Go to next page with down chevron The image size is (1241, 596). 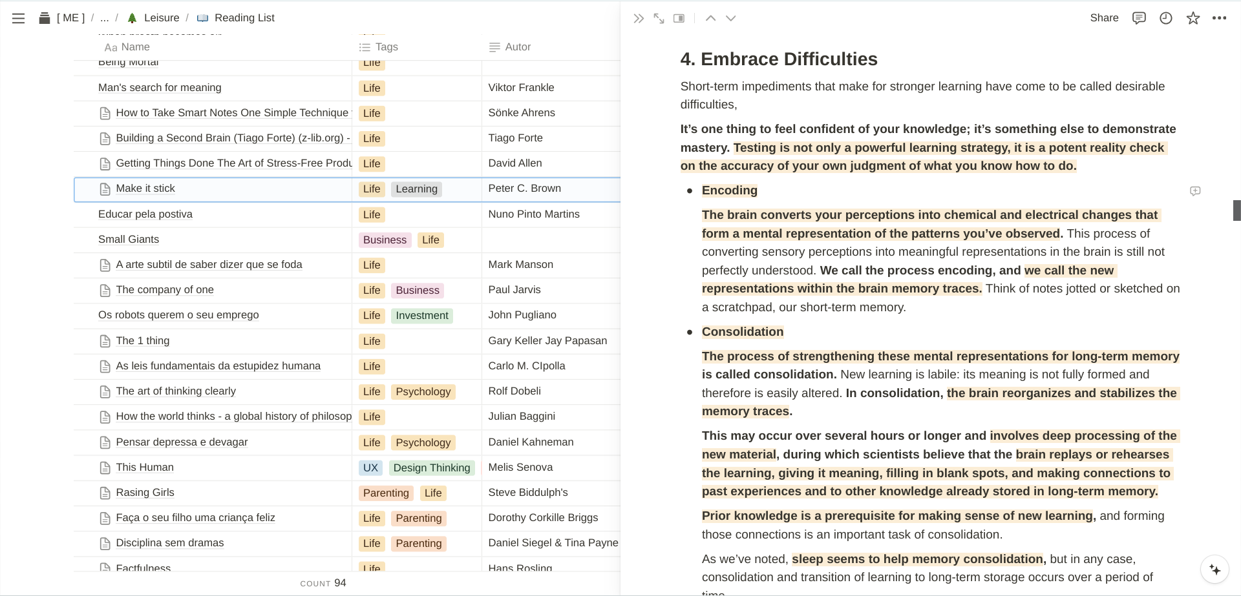(x=730, y=18)
